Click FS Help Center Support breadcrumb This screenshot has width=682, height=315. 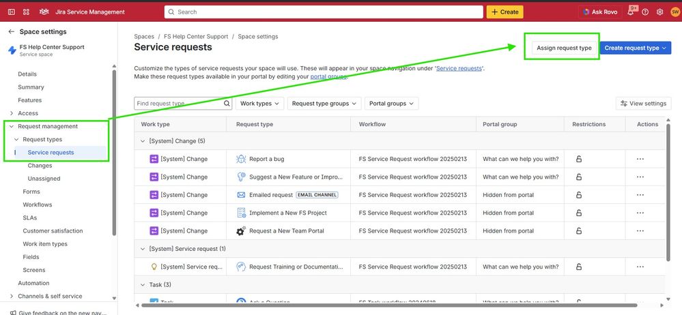[196, 37]
